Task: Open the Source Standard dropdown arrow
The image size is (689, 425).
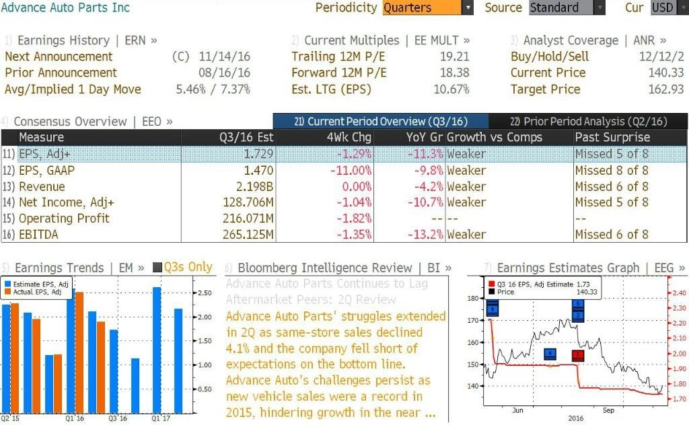Action: [600, 8]
